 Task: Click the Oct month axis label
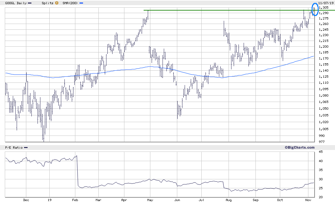pos(280,200)
